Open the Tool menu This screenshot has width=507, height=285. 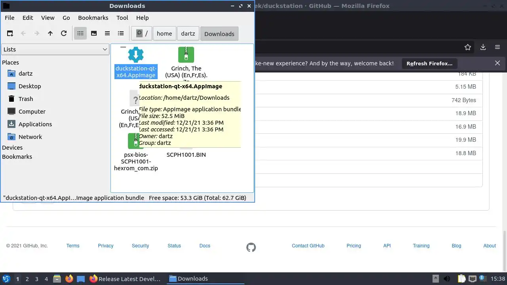click(122, 18)
